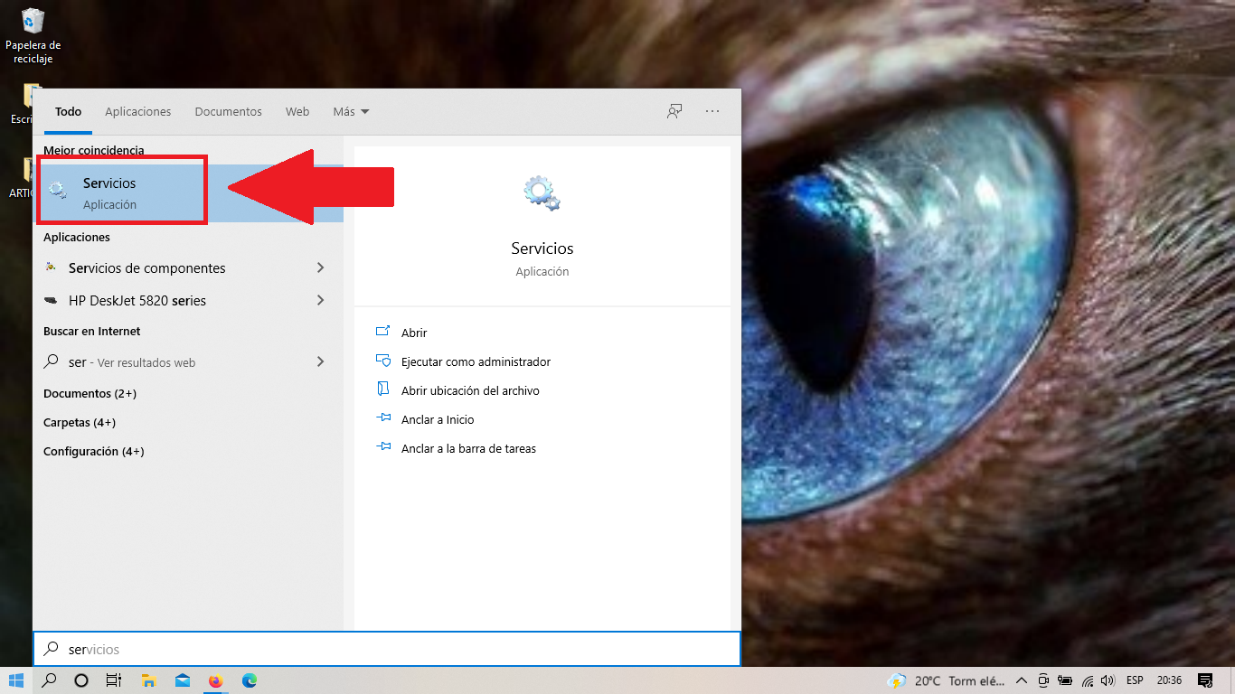Click the search text box with servicios

(x=389, y=649)
